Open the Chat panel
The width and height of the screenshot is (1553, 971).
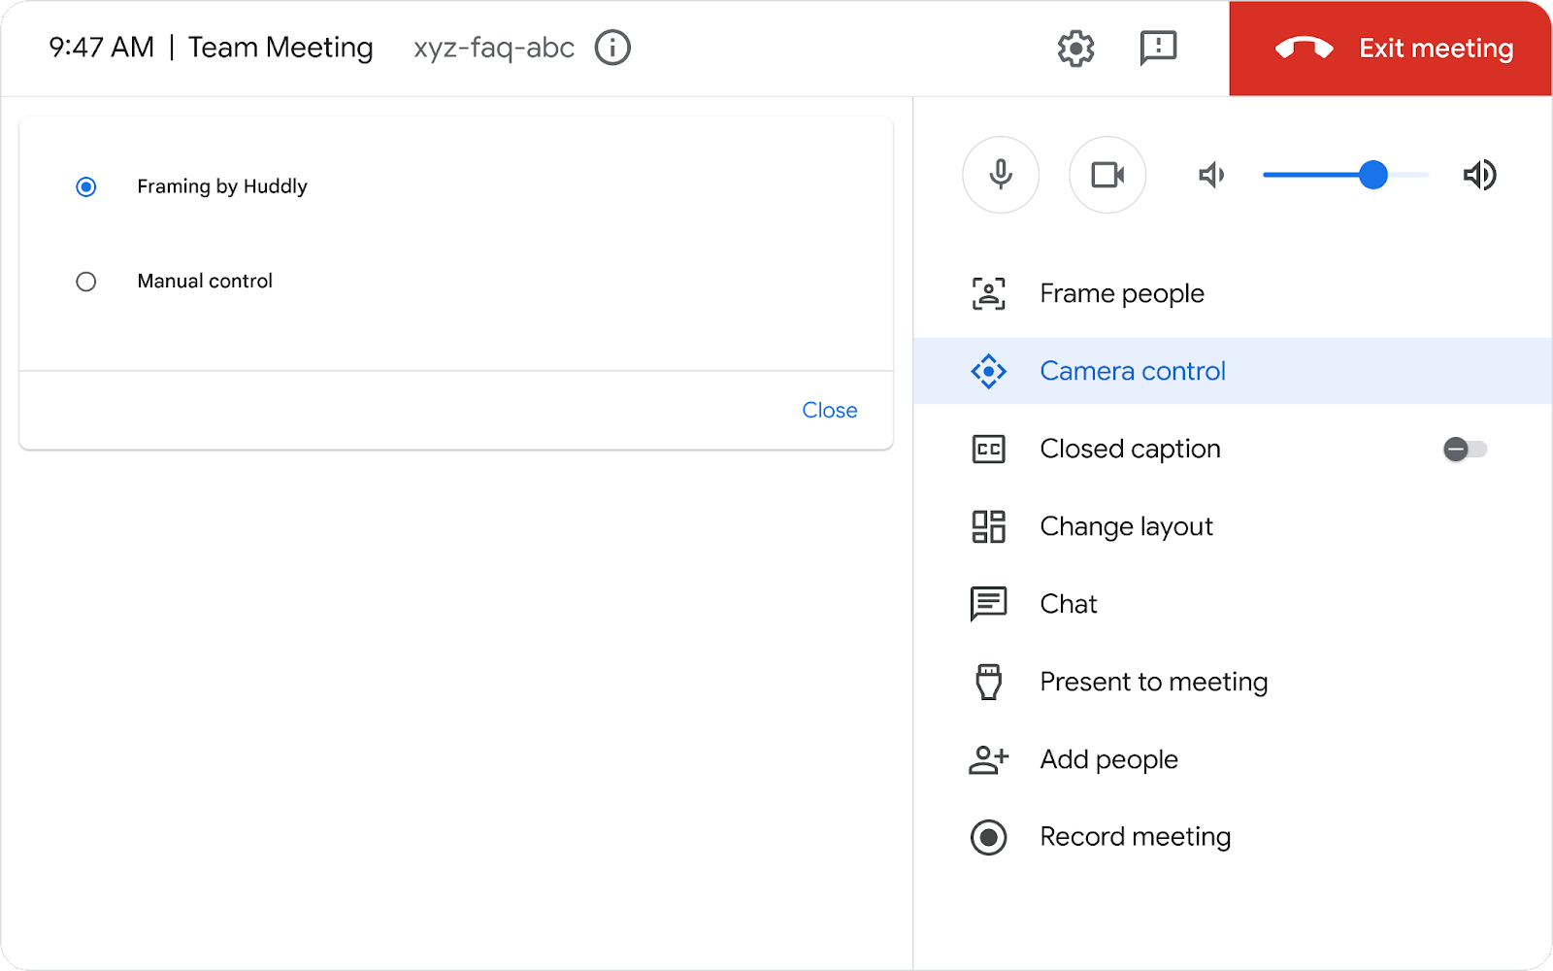tap(1068, 604)
